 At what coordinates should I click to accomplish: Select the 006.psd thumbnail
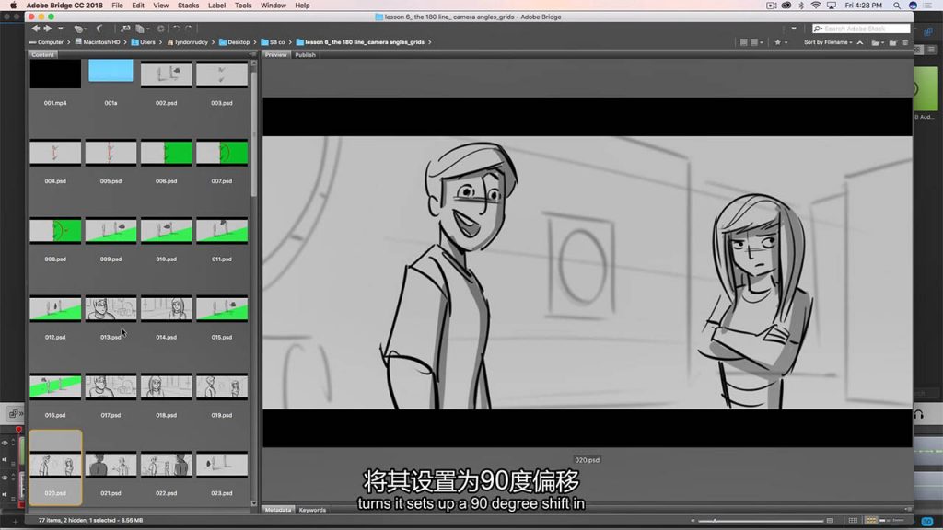166,153
